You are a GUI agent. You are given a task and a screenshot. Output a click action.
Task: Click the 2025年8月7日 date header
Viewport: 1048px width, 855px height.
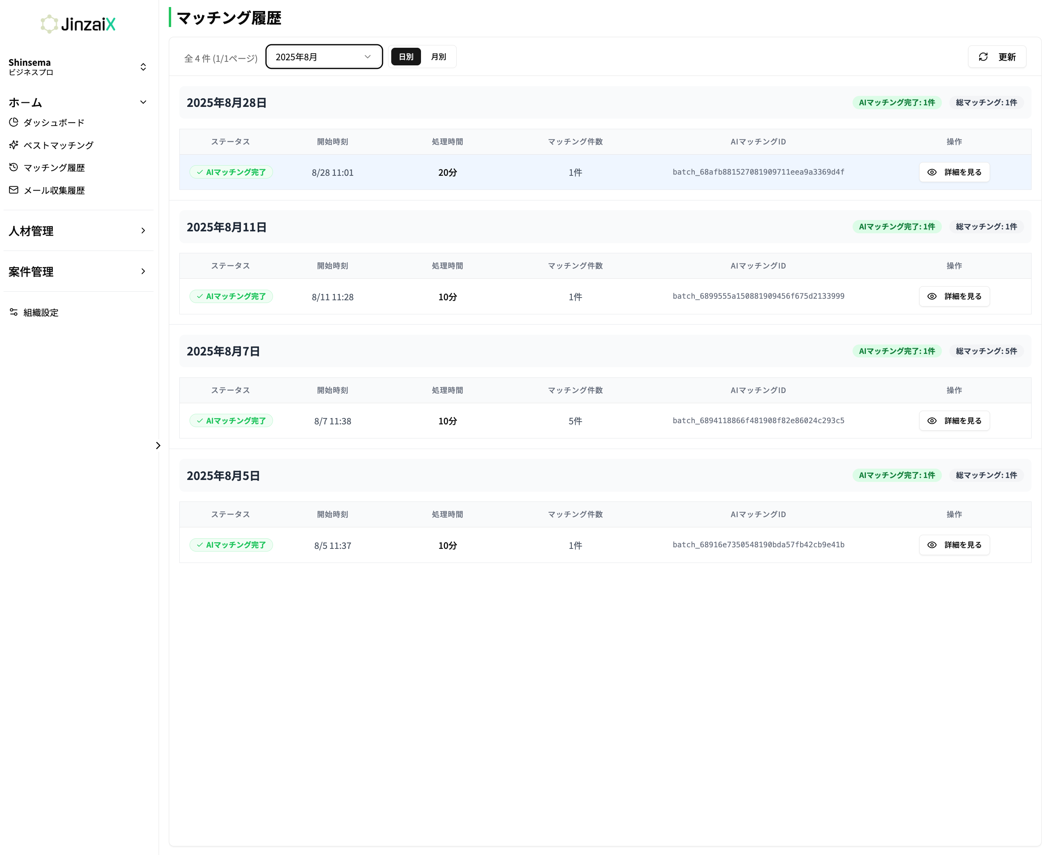tap(223, 352)
